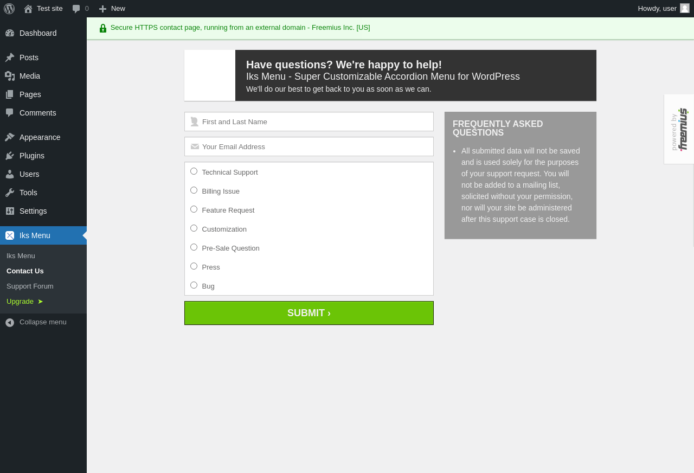Choose the Pre-Sale Question radio option

coord(194,247)
